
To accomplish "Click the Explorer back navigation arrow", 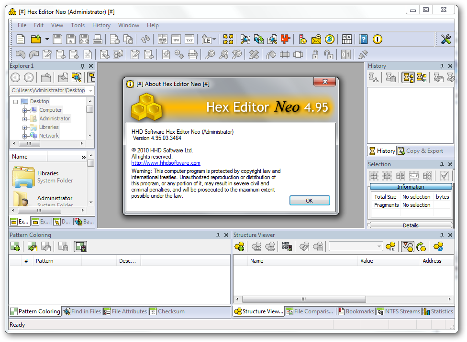I will (15, 78).
